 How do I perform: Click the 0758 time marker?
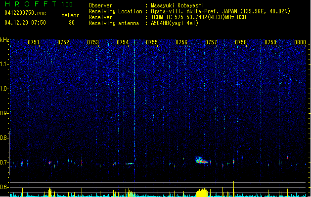point(241,42)
